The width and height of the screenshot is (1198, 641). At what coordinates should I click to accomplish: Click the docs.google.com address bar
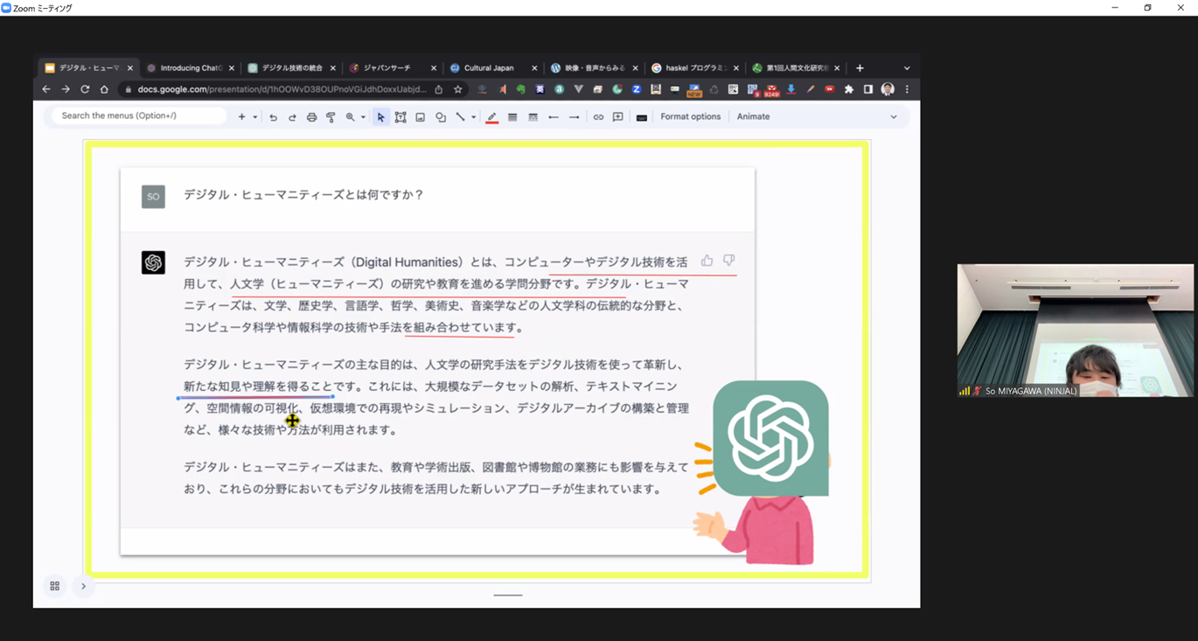[282, 89]
